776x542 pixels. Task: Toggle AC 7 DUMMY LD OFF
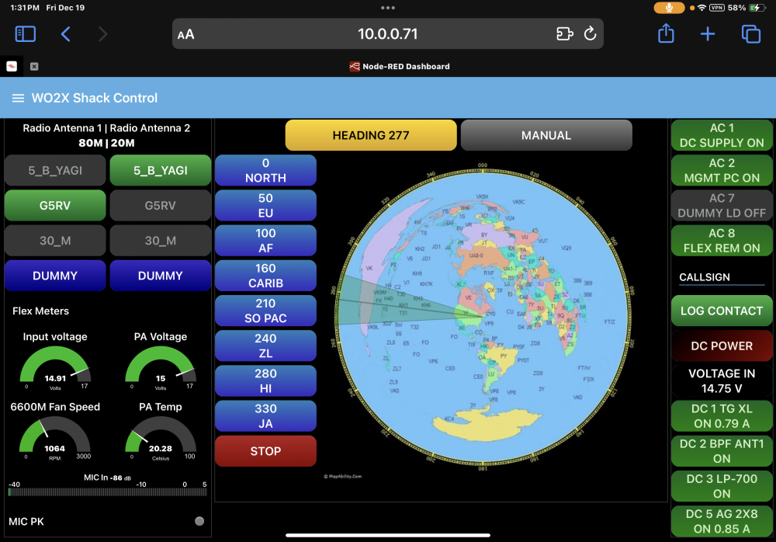tap(722, 206)
